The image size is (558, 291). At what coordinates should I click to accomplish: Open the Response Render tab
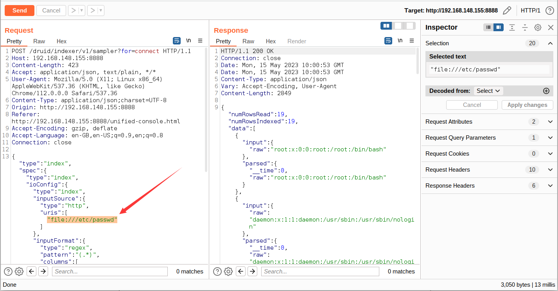click(297, 41)
